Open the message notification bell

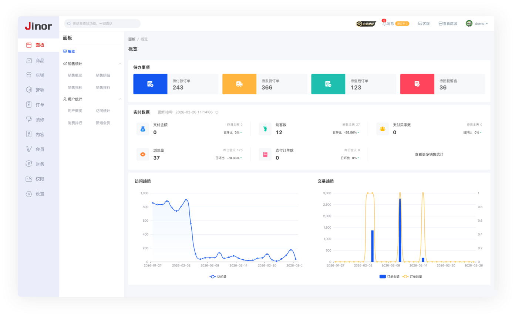coord(384,23)
